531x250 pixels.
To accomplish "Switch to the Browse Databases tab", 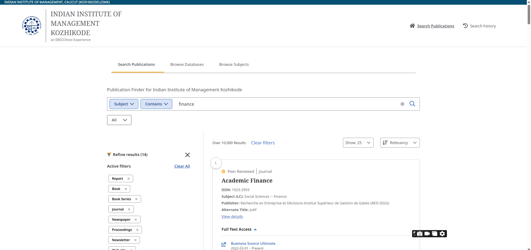I will [187, 64].
